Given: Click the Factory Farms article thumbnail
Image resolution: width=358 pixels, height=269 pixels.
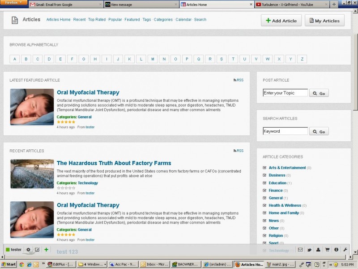Looking at the screenshot, I should [x=32, y=174].
